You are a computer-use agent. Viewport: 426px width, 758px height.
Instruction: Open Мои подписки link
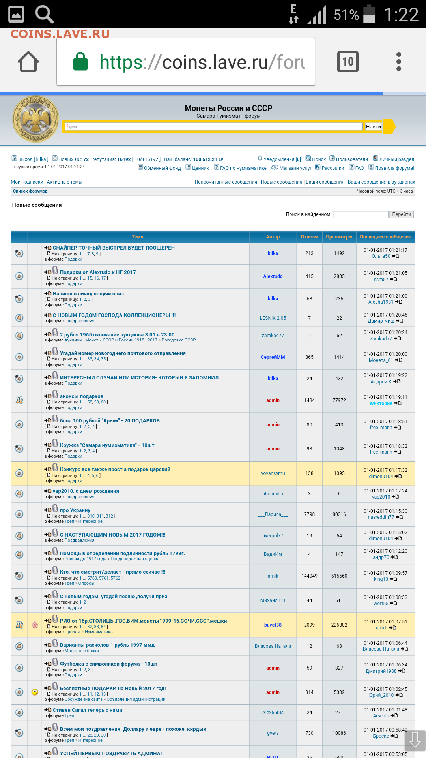coord(27,182)
